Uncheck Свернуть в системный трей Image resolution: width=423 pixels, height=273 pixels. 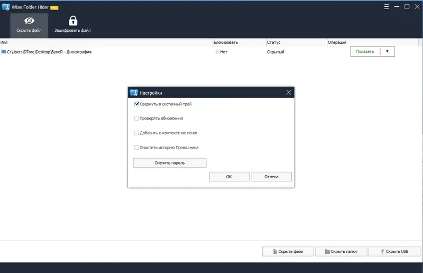[x=136, y=104]
